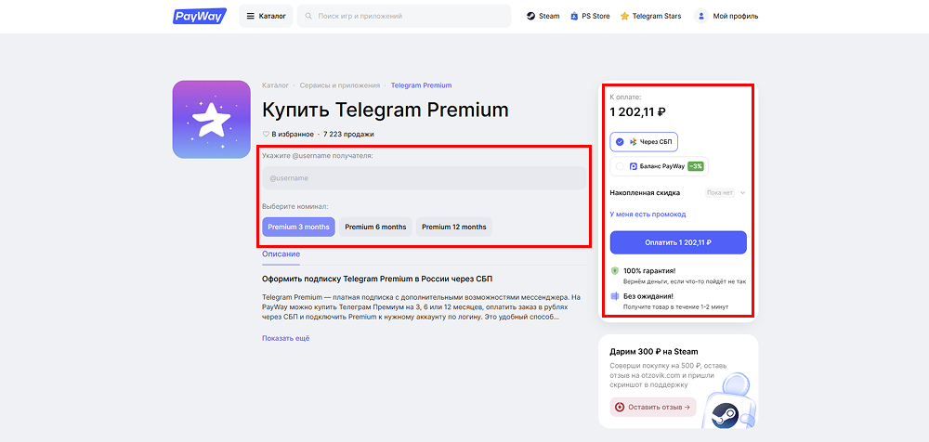
Task: Click the search magnifier icon
Action: [308, 16]
